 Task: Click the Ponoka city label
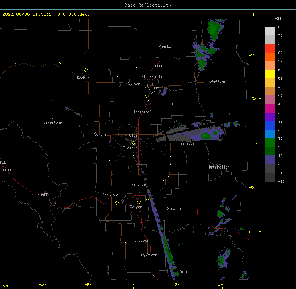(x=165, y=47)
